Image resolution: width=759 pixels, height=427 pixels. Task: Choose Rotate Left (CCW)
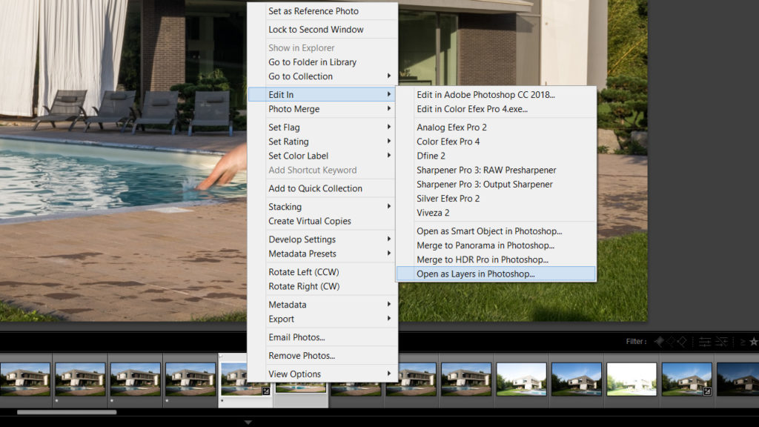tap(322, 272)
